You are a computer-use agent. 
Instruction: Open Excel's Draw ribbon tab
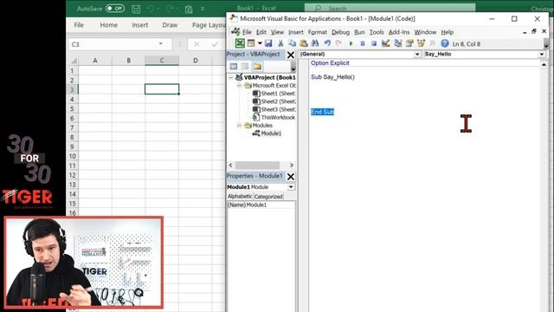(x=170, y=25)
